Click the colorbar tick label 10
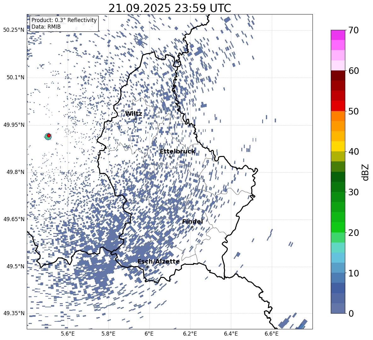This screenshot has height=340, width=373. pyautogui.click(x=353, y=273)
